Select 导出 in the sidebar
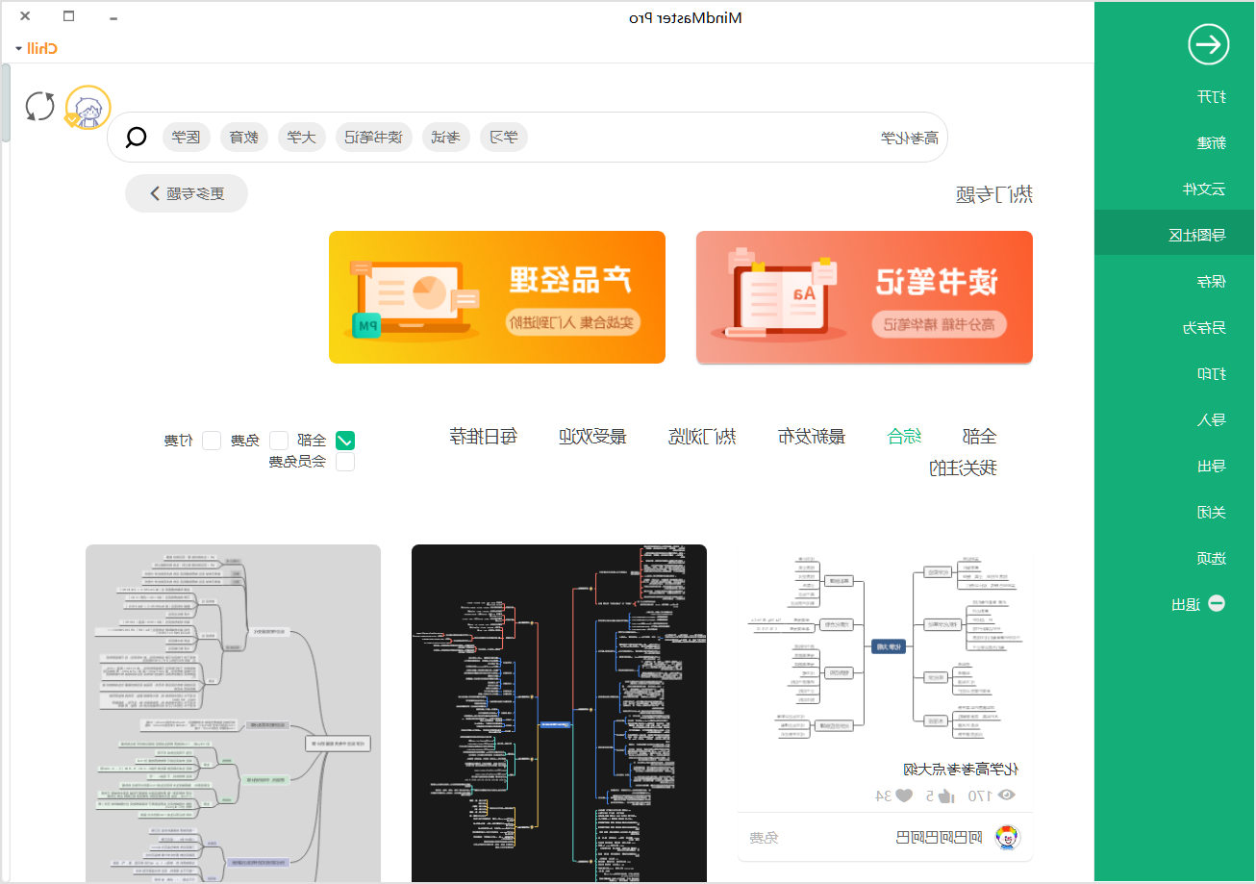This screenshot has height=884, width=1256. pyautogui.click(x=1211, y=467)
